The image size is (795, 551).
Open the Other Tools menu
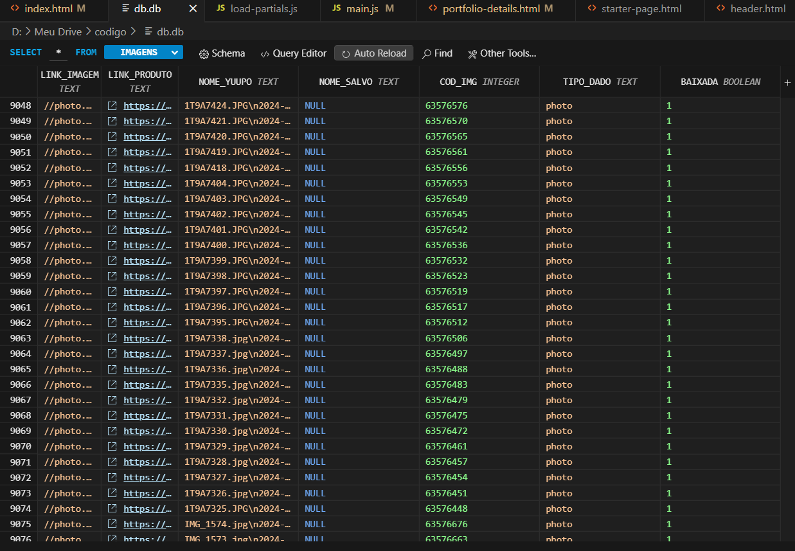pyautogui.click(x=502, y=53)
